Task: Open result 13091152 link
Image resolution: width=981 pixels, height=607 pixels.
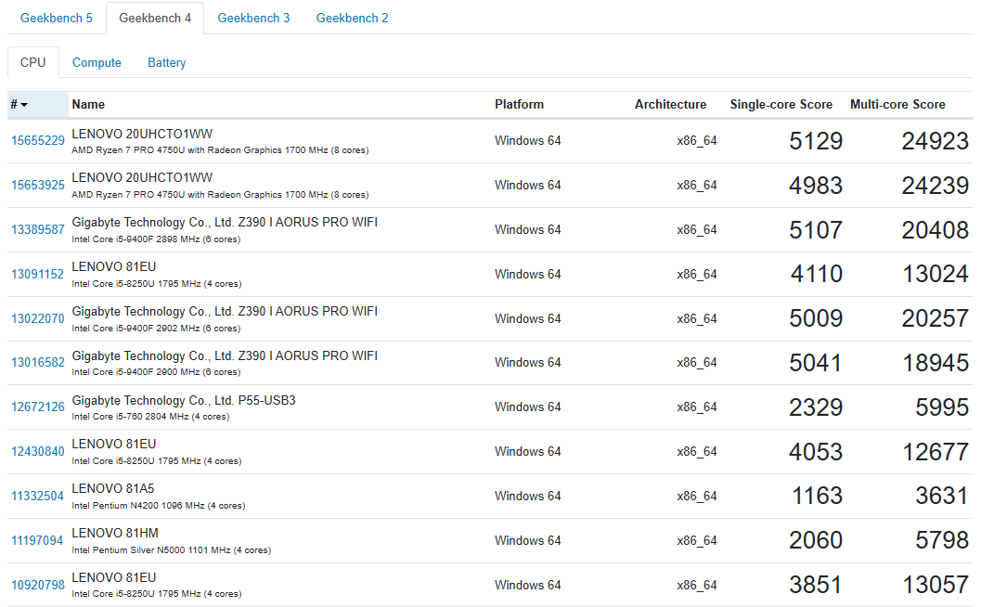Action: (37, 274)
